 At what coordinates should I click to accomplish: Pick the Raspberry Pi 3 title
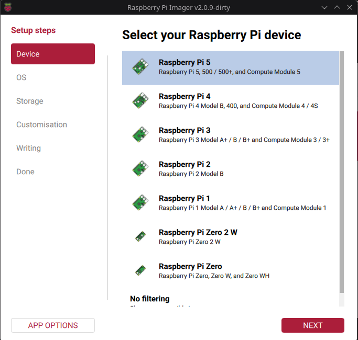185,130
